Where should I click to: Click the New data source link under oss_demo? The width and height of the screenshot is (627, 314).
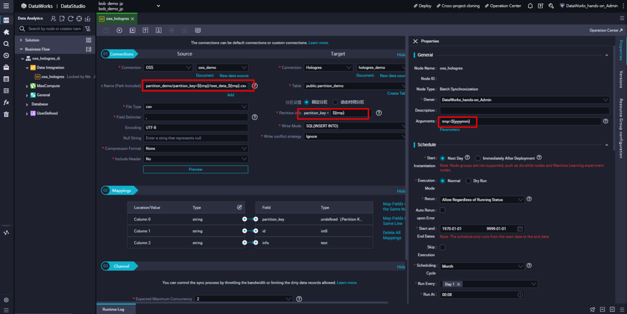234,76
